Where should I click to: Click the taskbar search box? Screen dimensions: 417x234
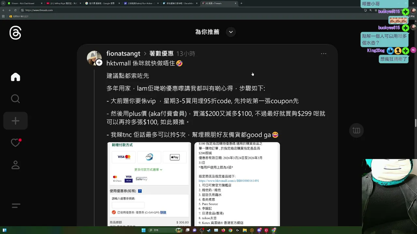165,230
